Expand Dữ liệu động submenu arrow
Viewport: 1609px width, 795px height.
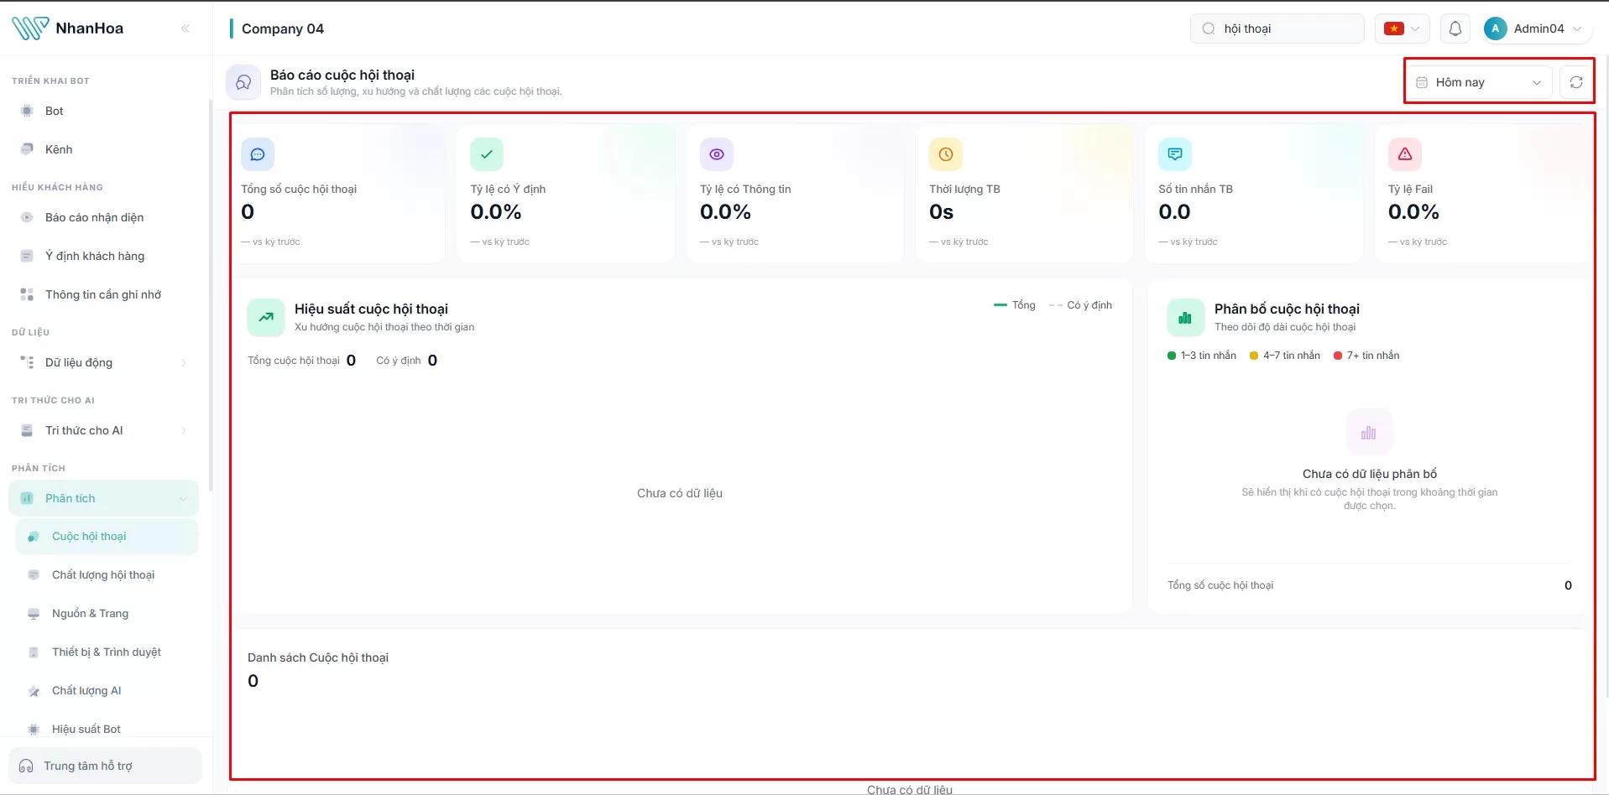(184, 362)
